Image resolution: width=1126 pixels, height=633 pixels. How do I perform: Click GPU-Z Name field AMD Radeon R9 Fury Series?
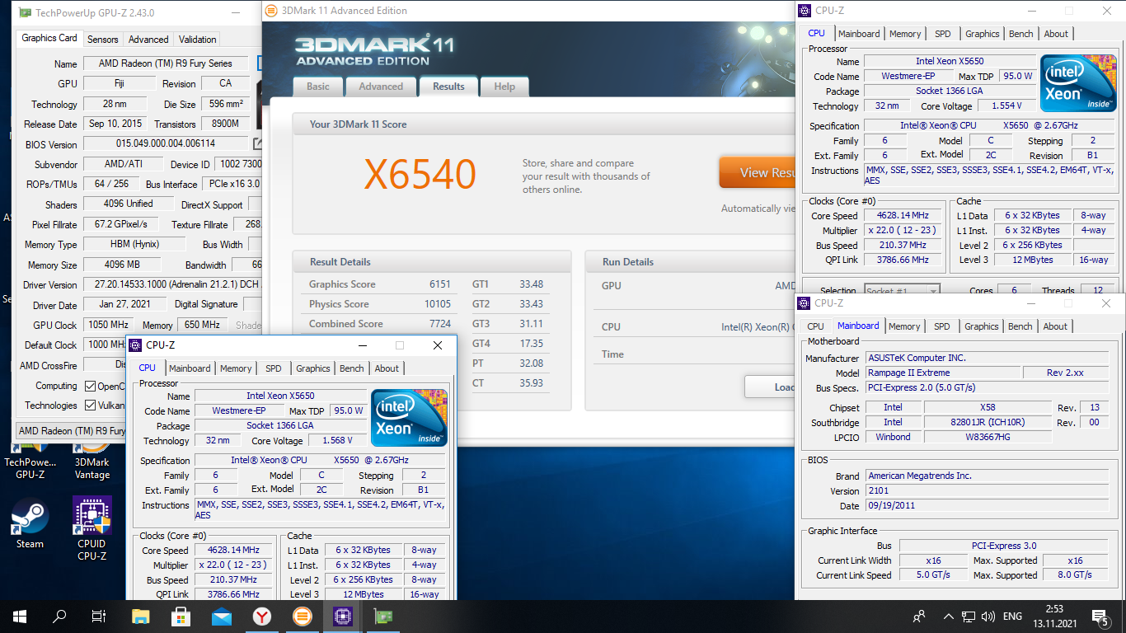pos(166,63)
